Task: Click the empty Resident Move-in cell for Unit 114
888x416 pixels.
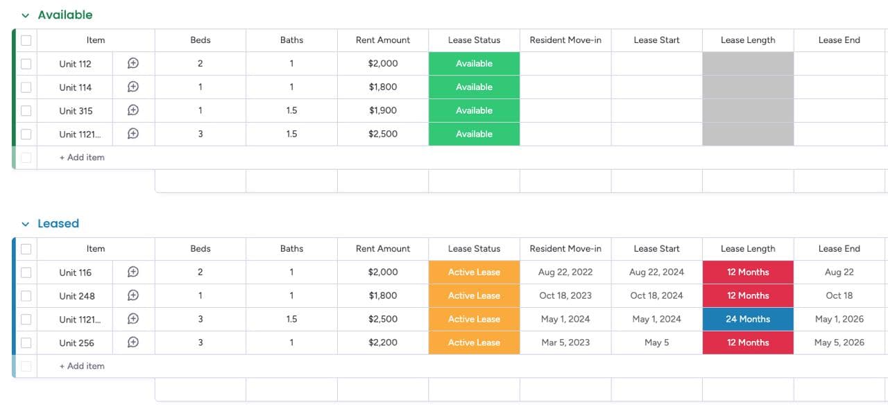Action: [565, 87]
